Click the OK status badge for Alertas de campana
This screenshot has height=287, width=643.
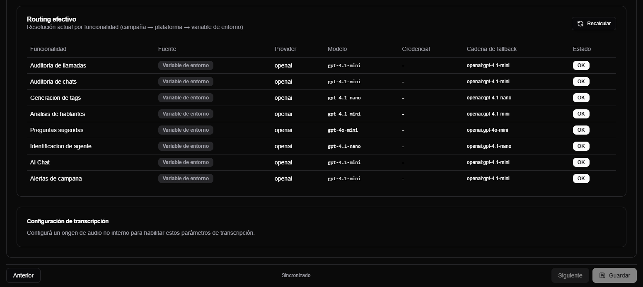pos(581,178)
